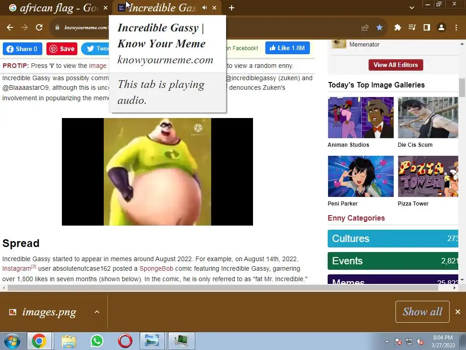Viewport: 466px width, 350px height.
Task: Close the Incredible Gassy tab
Action: point(214,8)
